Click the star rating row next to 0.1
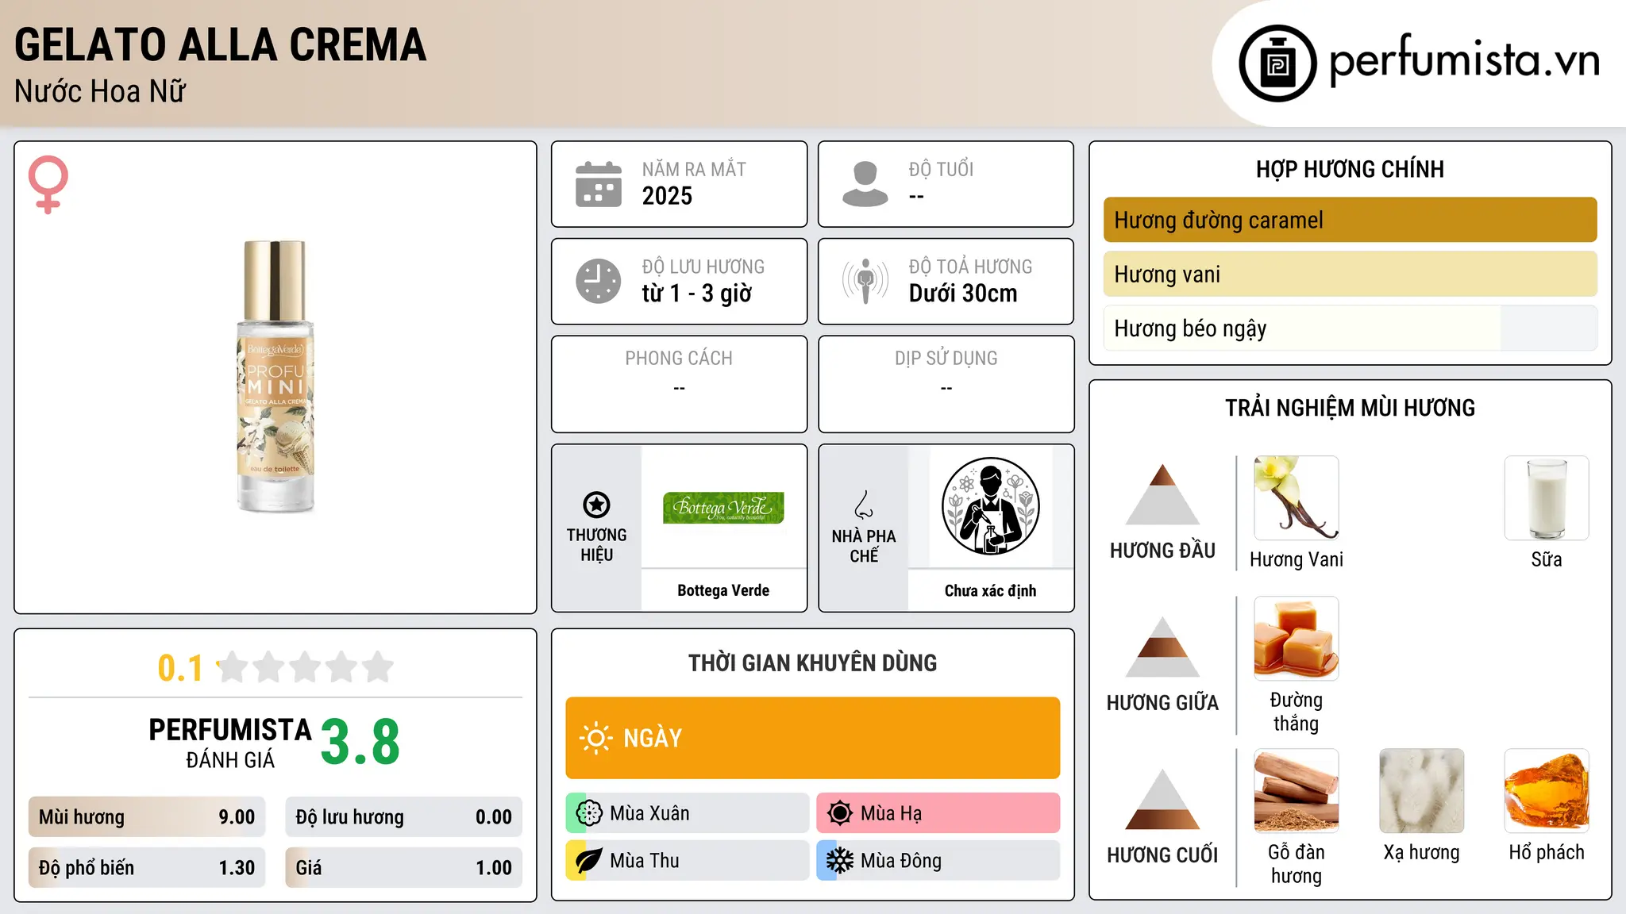The image size is (1626, 914). coord(305,667)
